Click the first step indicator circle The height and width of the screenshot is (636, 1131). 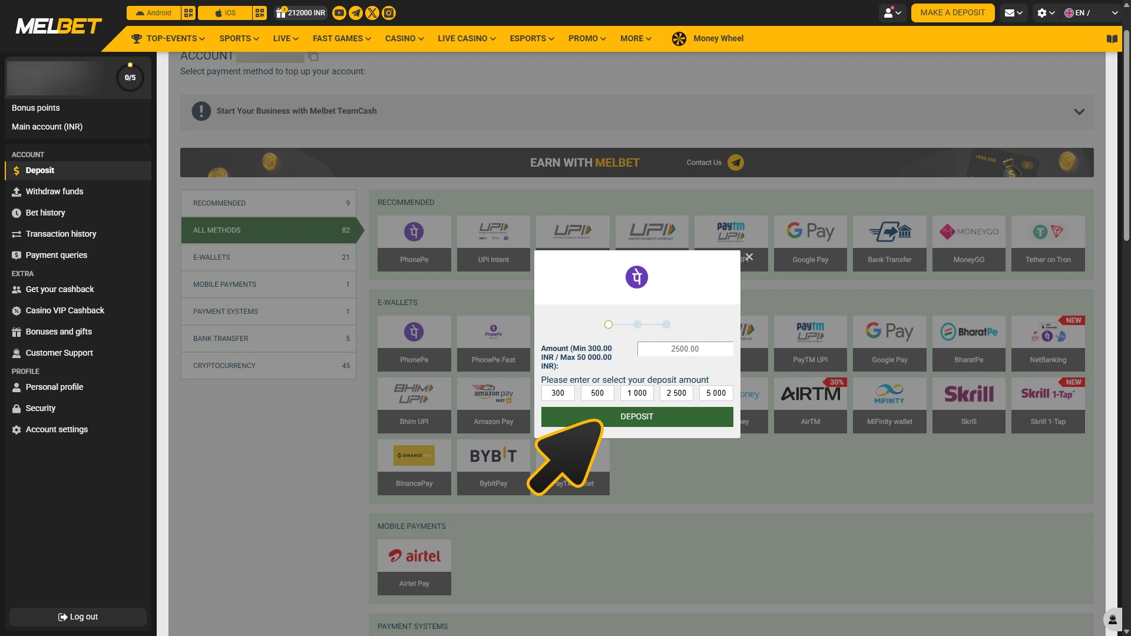coord(609,324)
